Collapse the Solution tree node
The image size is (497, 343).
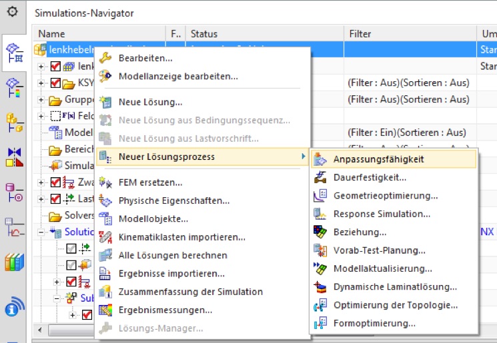[x=41, y=232]
